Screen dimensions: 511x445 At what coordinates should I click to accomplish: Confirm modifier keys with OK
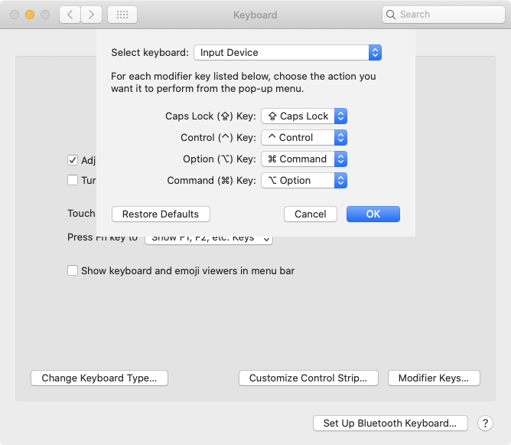[x=373, y=214]
